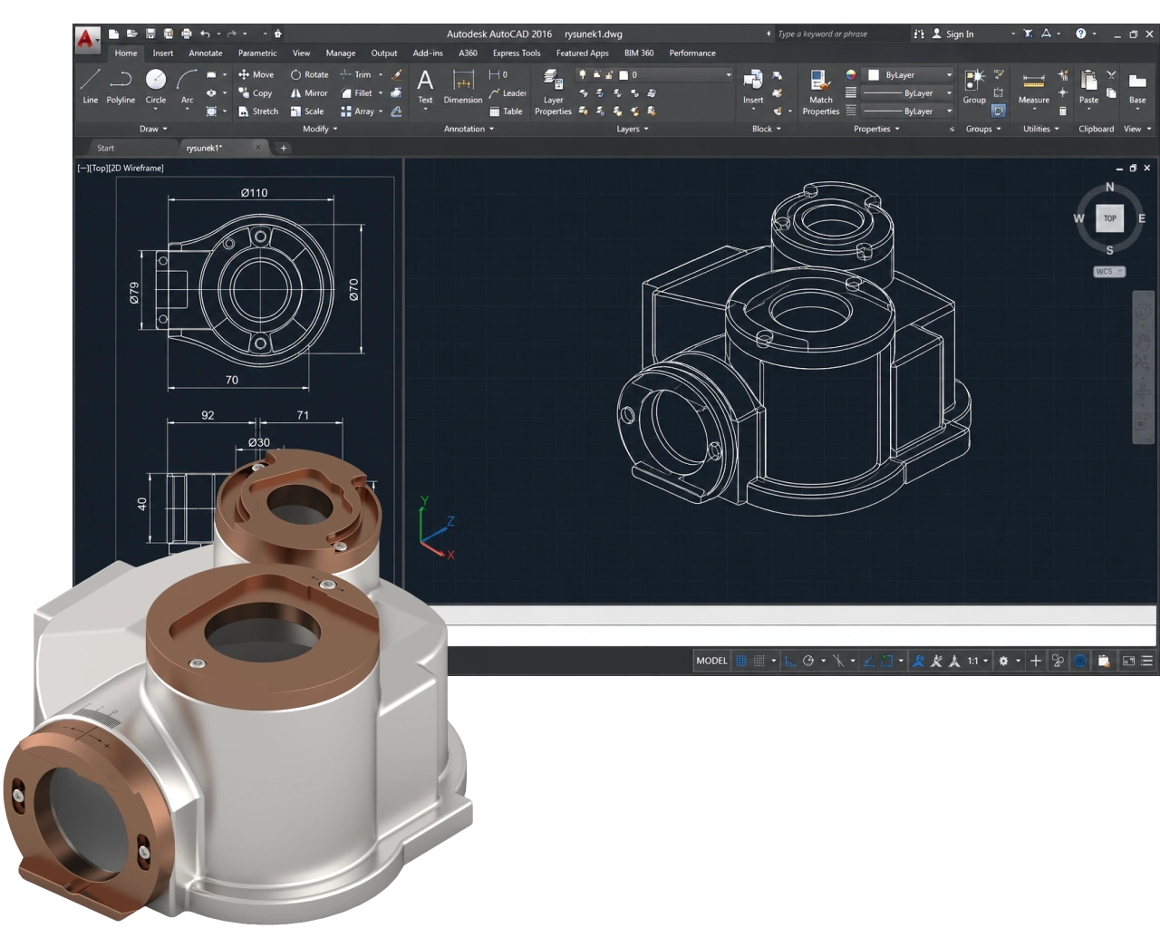
Task: Select the Line drawing tool
Action: 91,86
